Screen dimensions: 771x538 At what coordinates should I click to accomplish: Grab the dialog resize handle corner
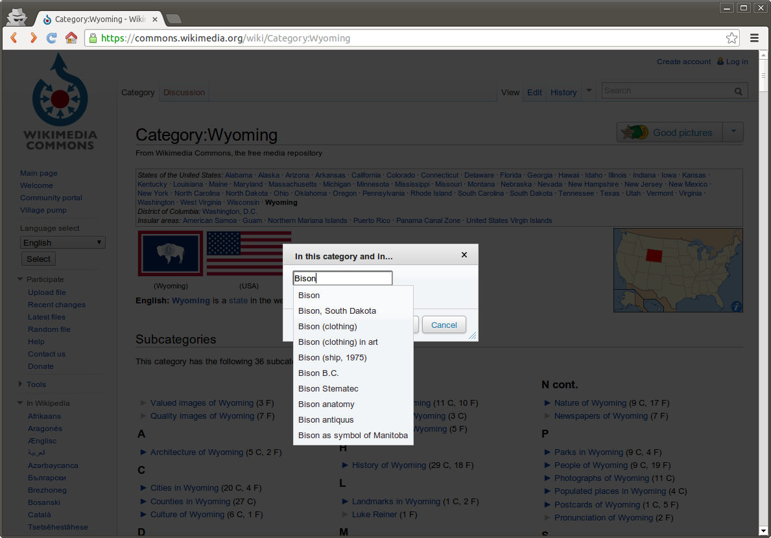473,336
